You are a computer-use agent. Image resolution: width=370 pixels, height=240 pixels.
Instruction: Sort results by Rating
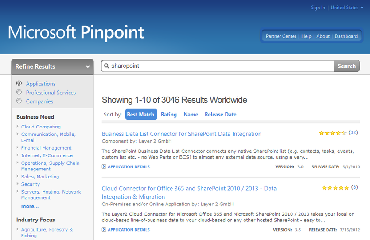click(169, 115)
